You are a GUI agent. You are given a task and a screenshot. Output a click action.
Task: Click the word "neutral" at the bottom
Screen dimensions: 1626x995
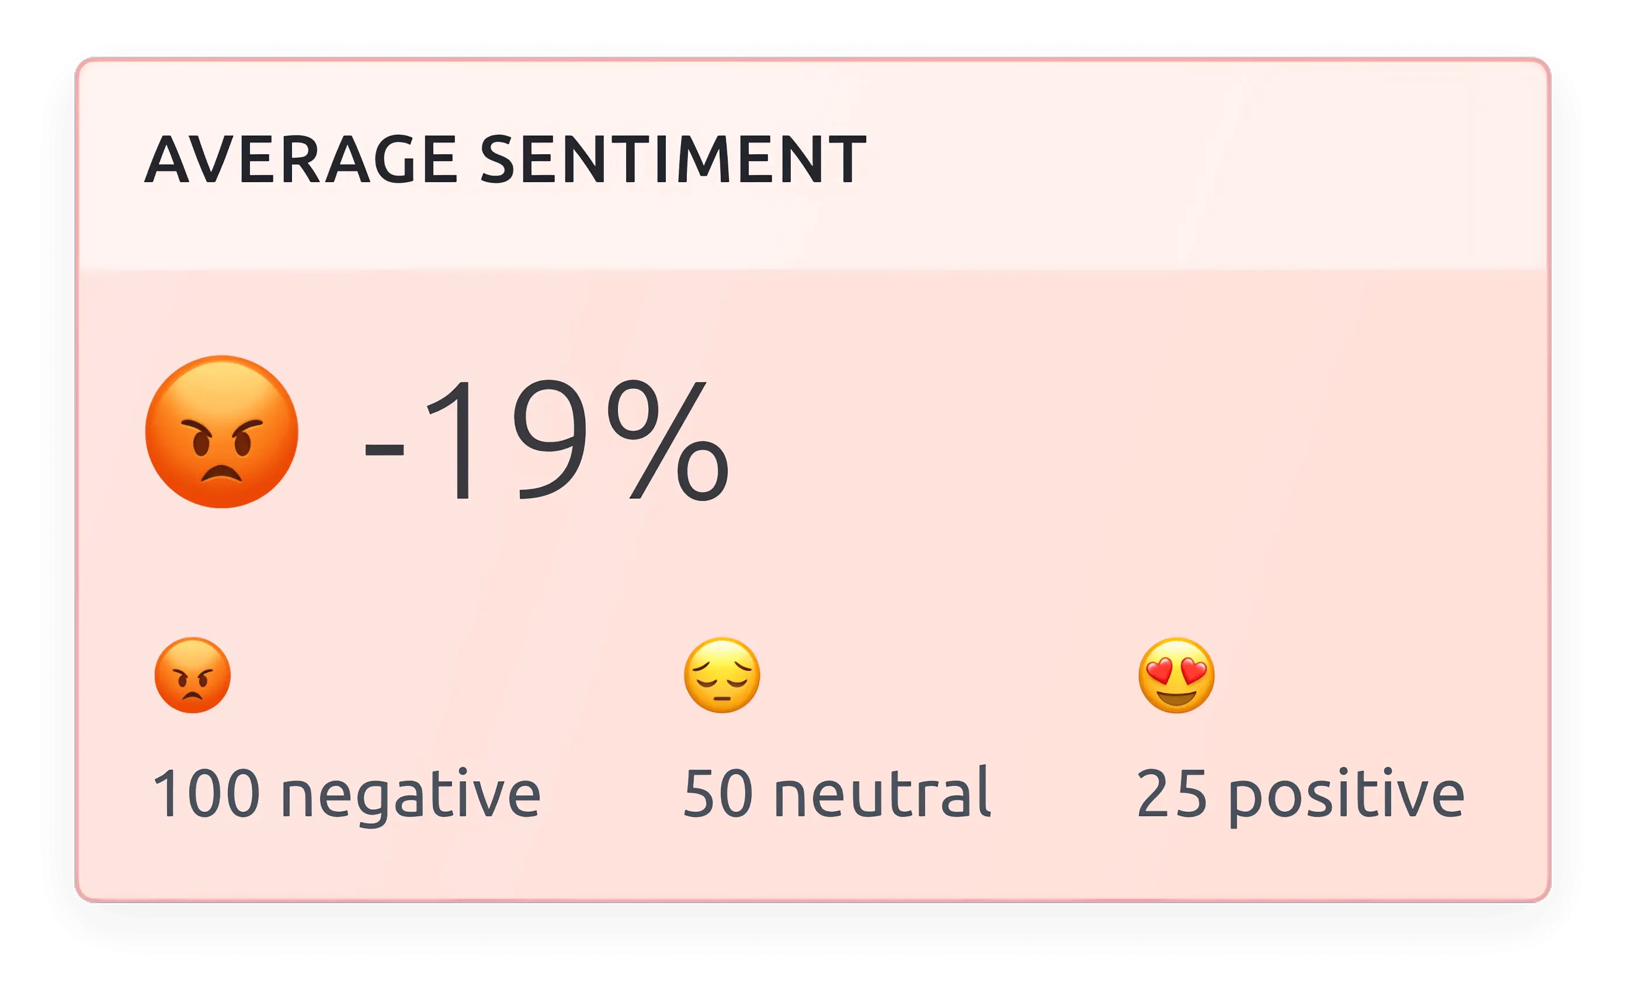tap(883, 792)
